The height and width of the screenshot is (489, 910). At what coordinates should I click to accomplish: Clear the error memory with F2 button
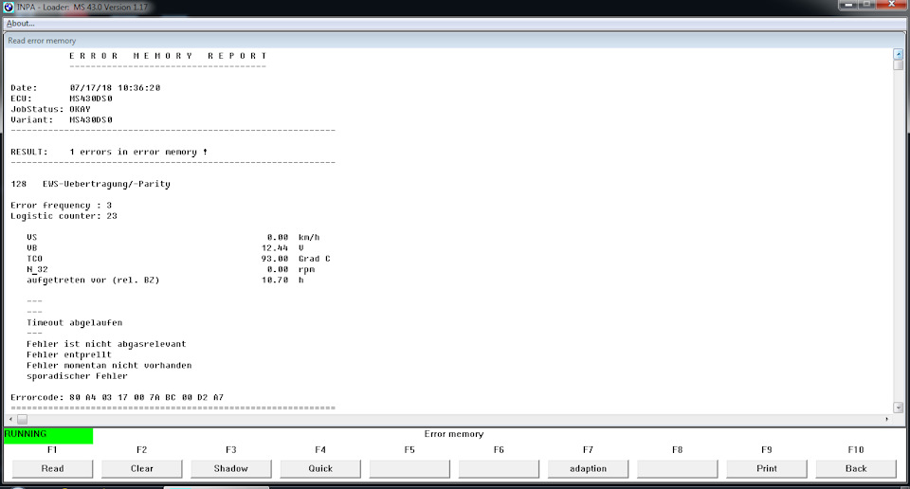tap(141, 469)
